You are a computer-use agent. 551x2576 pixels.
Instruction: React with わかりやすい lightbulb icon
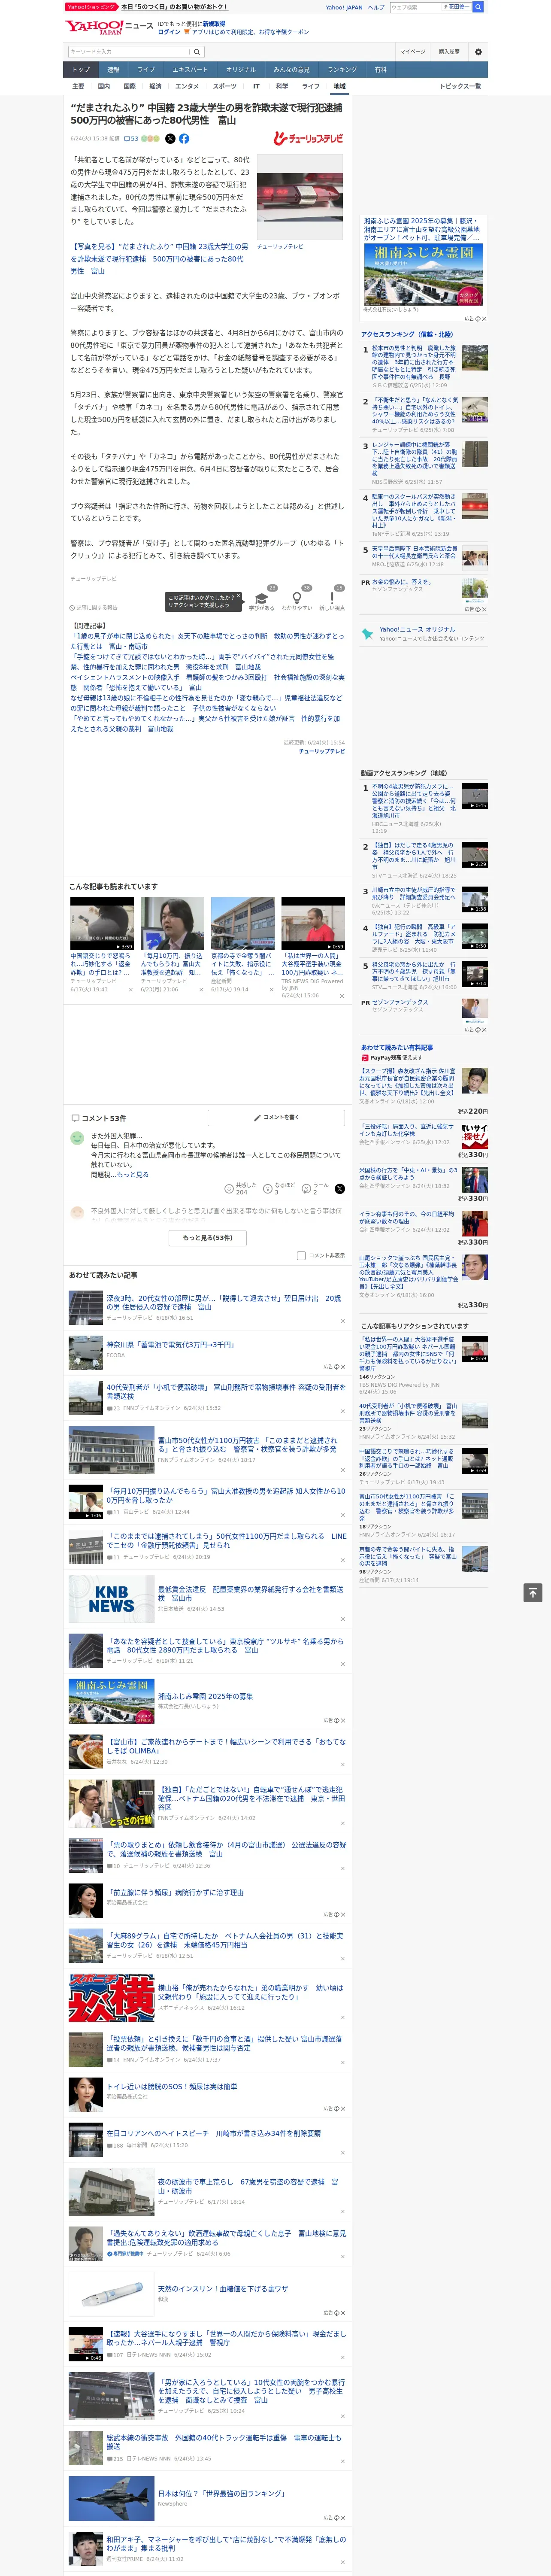point(297,598)
